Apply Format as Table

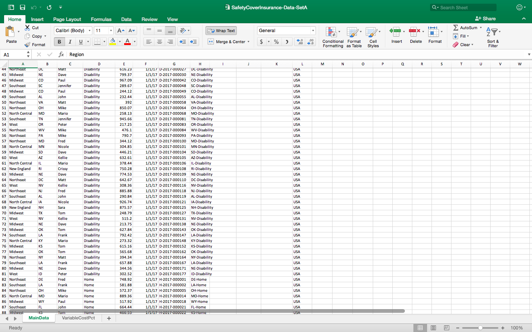tap(354, 37)
